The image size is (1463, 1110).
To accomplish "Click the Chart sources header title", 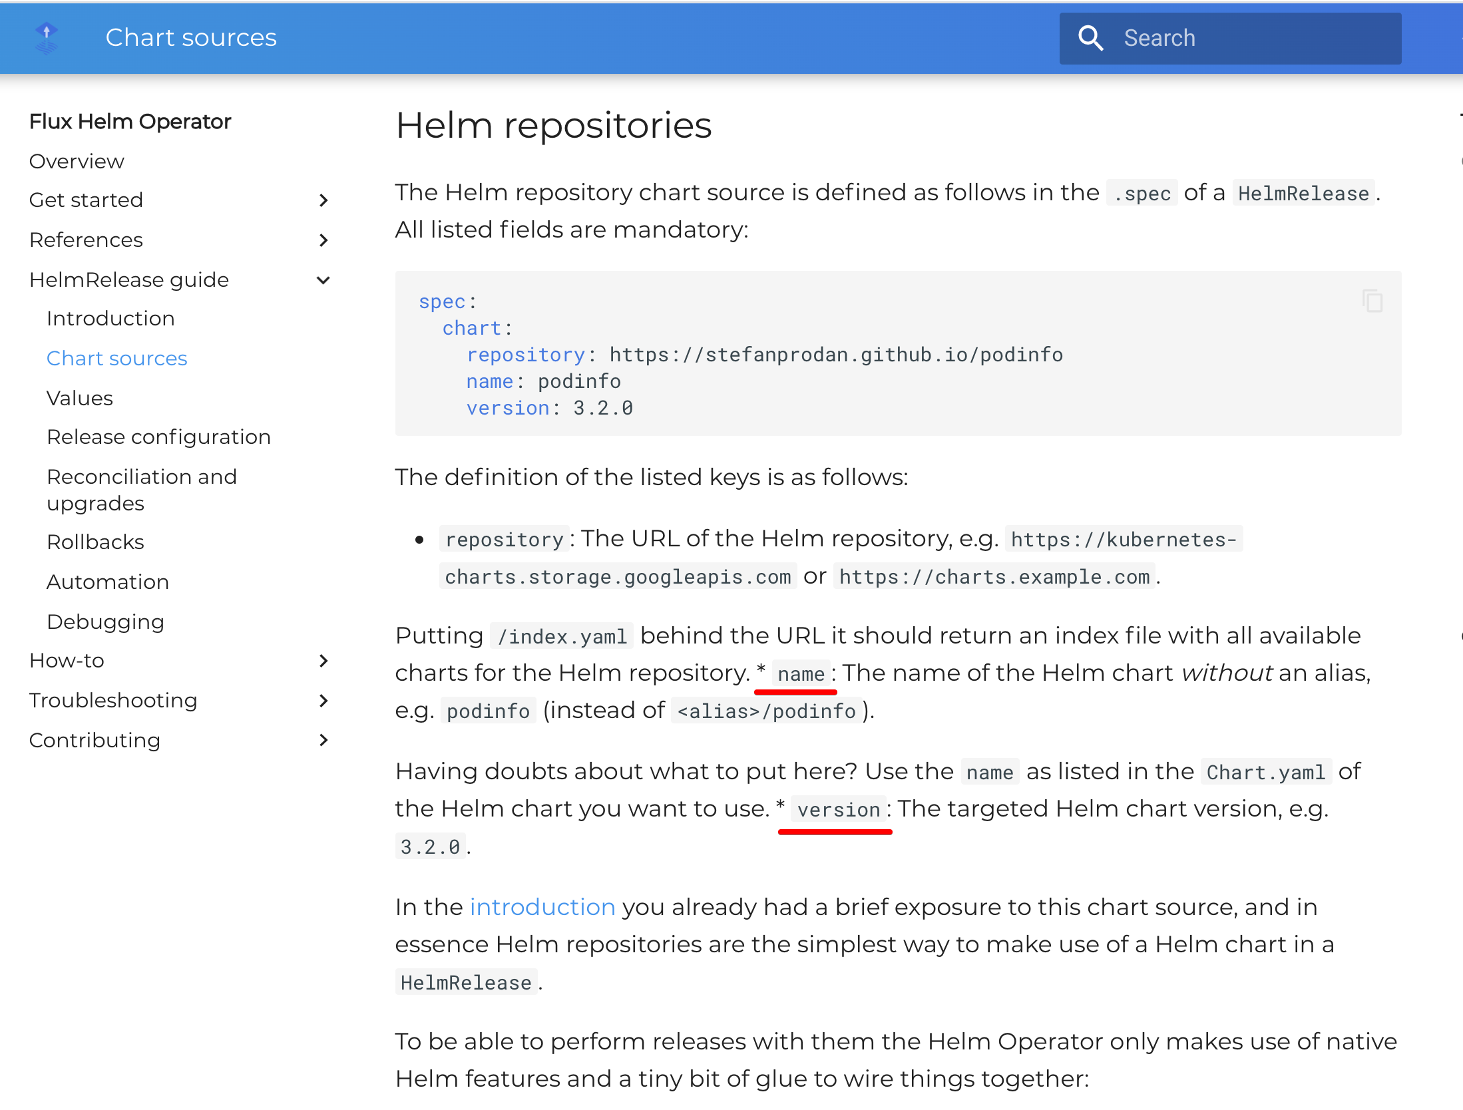I will click(191, 37).
